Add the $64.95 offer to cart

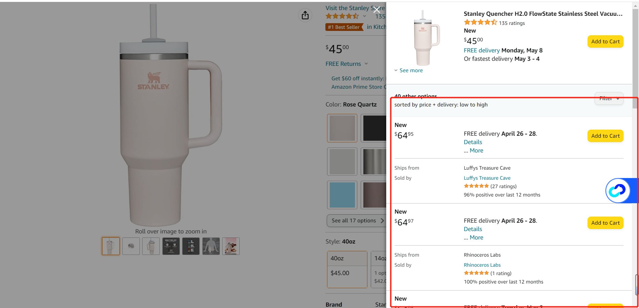click(605, 136)
